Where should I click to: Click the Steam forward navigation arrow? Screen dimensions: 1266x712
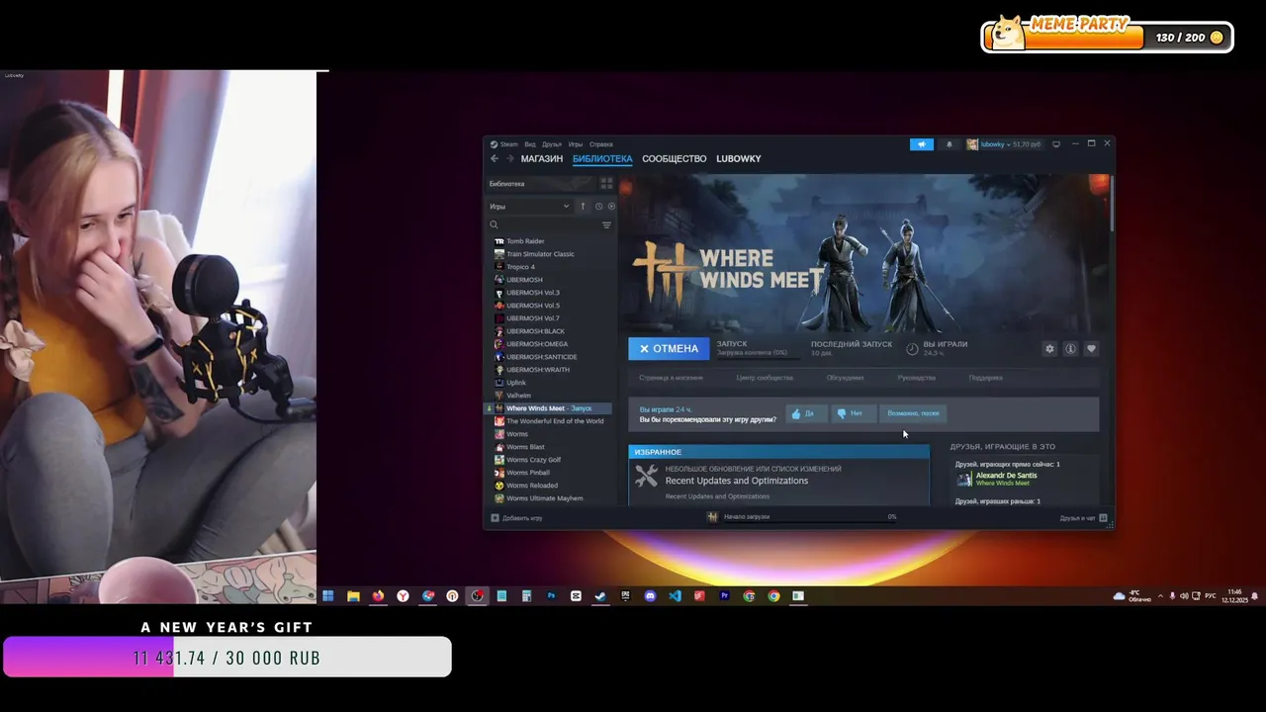pyautogui.click(x=510, y=158)
